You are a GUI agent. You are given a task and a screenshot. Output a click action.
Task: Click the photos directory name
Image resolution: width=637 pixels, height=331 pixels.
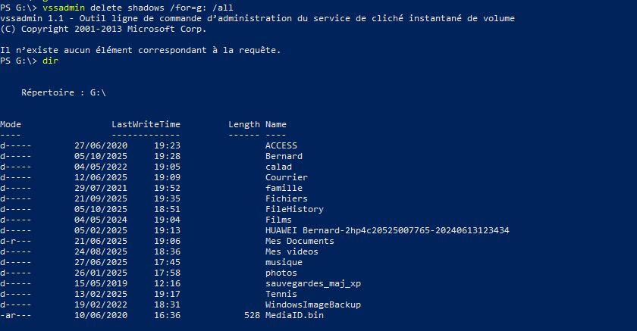coord(281,273)
